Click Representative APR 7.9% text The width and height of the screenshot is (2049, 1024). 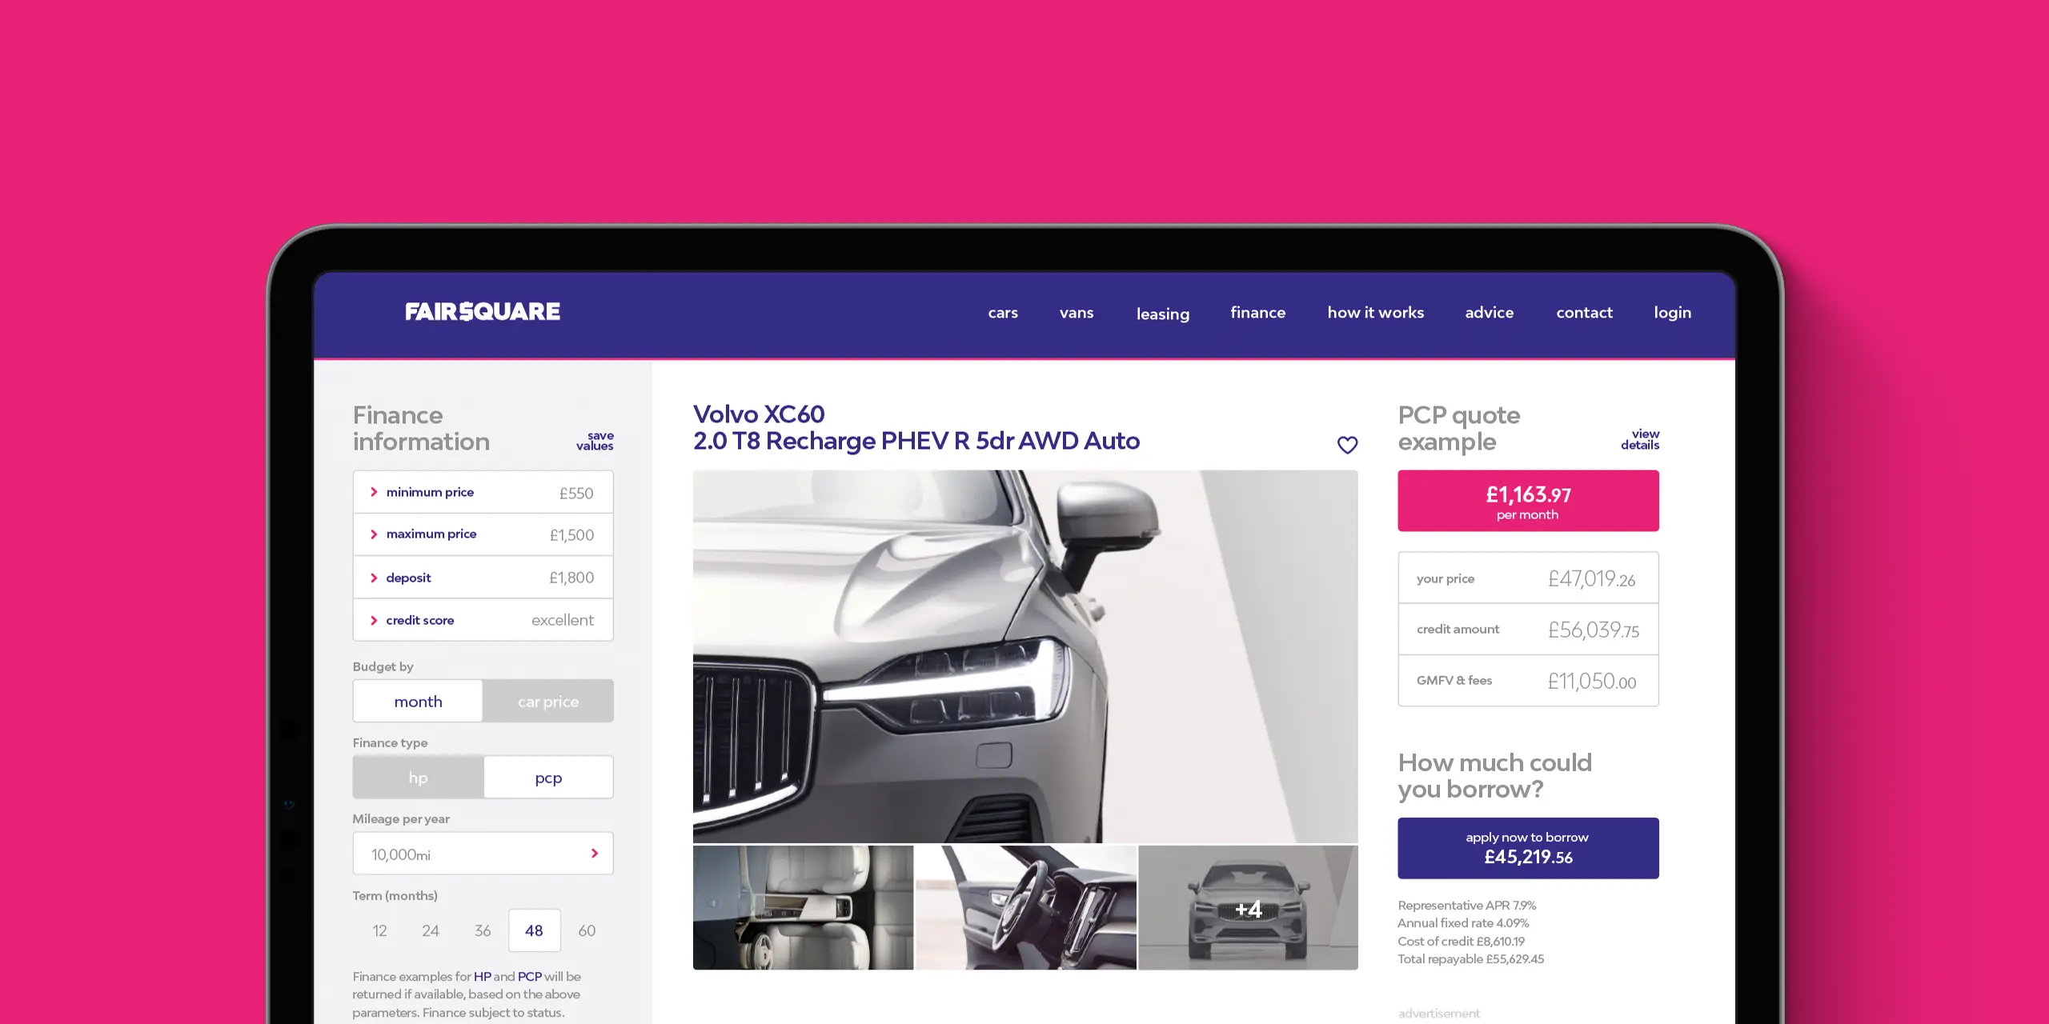click(x=1467, y=906)
